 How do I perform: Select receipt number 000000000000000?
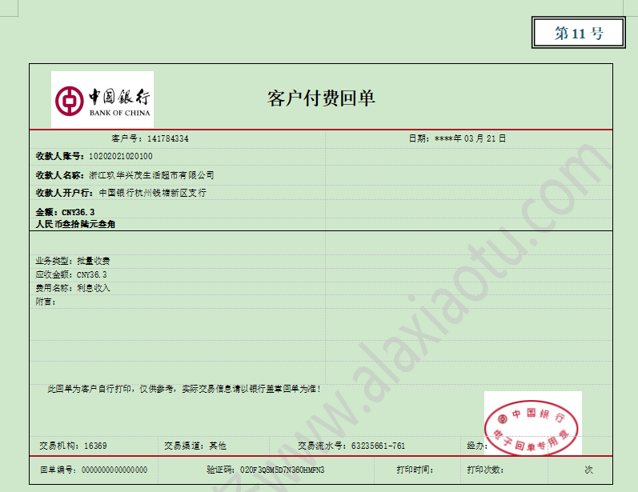[114, 470]
